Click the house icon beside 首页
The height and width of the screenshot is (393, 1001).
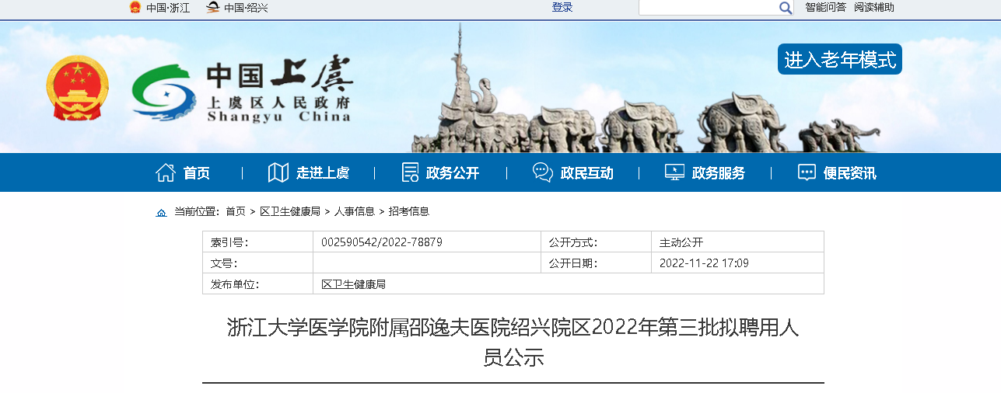[x=165, y=172]
